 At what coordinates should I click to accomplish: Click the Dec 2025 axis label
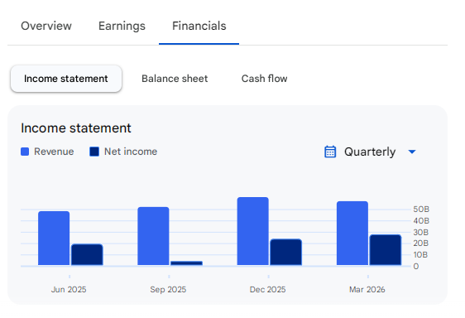268,290
